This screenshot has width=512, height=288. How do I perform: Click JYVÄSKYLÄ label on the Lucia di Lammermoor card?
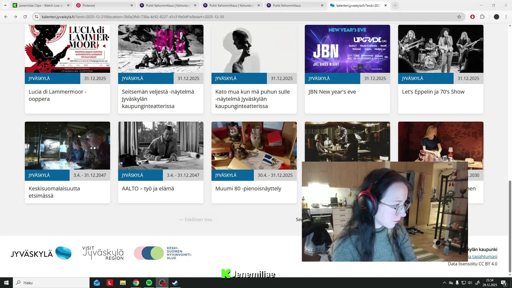pos(39,78)
